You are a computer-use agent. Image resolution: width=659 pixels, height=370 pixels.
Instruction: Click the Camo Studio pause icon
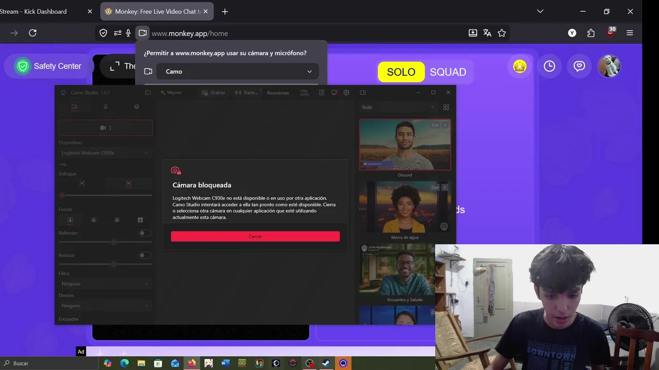pyautogui.click(x=321, y=92)
